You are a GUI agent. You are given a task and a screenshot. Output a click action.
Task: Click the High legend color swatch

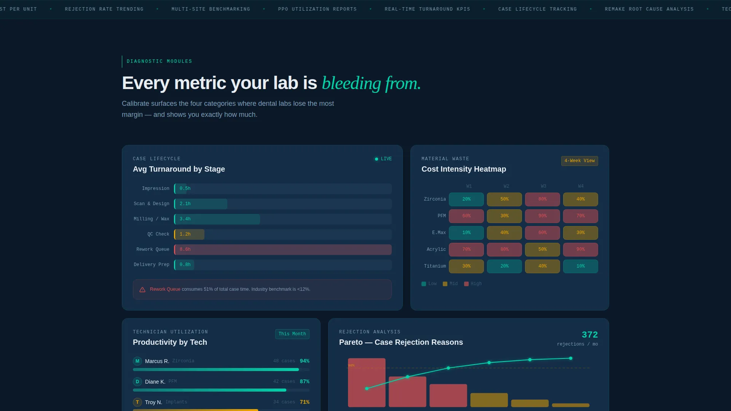(466, 284)
